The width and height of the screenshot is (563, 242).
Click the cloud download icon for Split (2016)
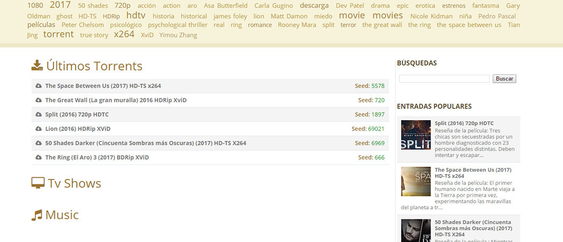39,115
